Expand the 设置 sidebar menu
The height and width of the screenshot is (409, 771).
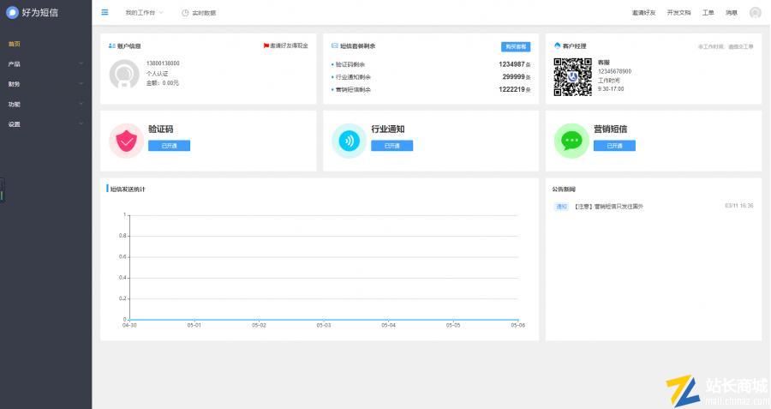pos(45,124)
